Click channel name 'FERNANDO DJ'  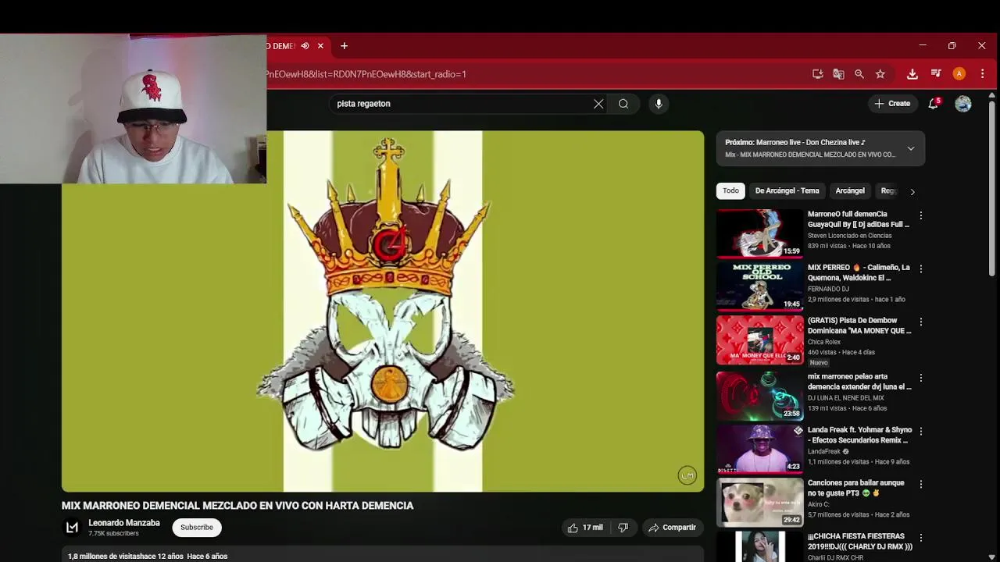tap(828, 289)
